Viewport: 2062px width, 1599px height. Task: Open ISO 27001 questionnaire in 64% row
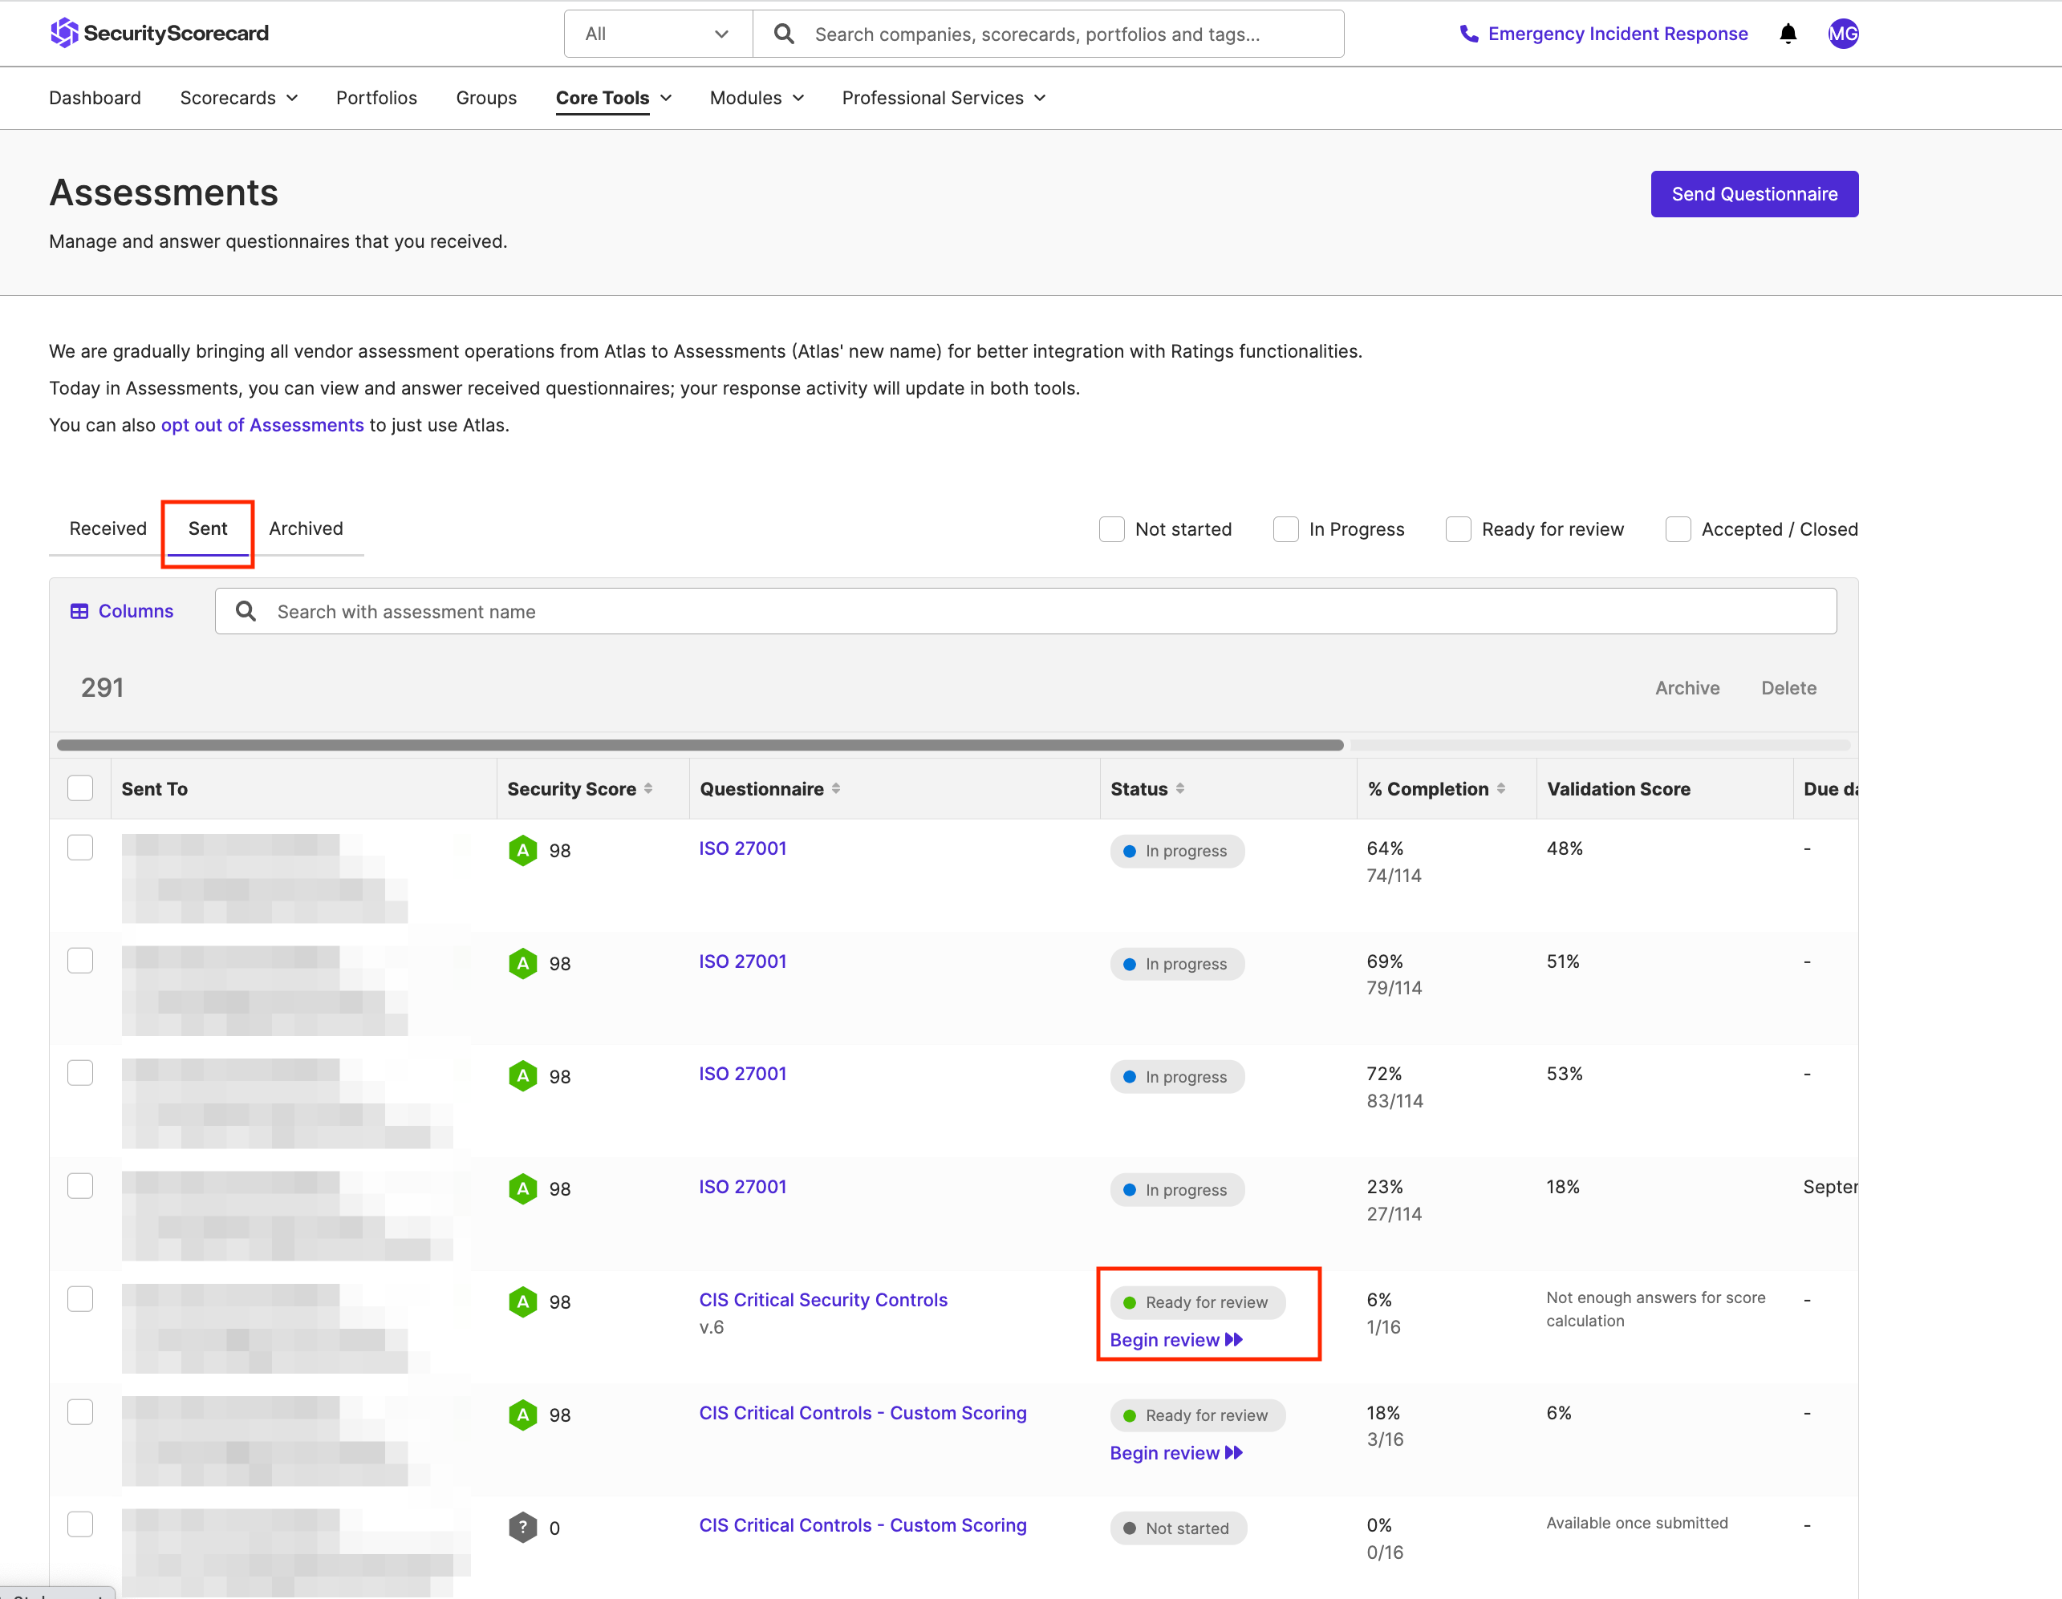click(743, 848)
